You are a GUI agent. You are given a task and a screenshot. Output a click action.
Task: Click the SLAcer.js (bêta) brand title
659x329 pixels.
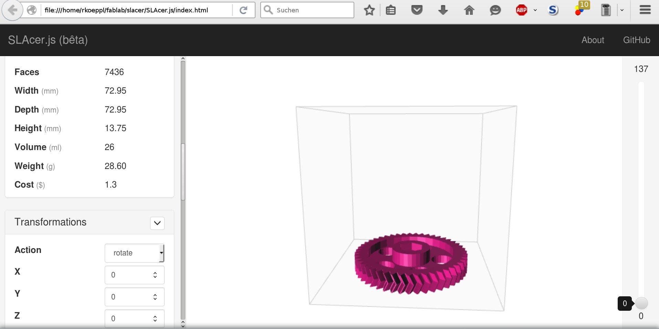[x=48, y=40]
